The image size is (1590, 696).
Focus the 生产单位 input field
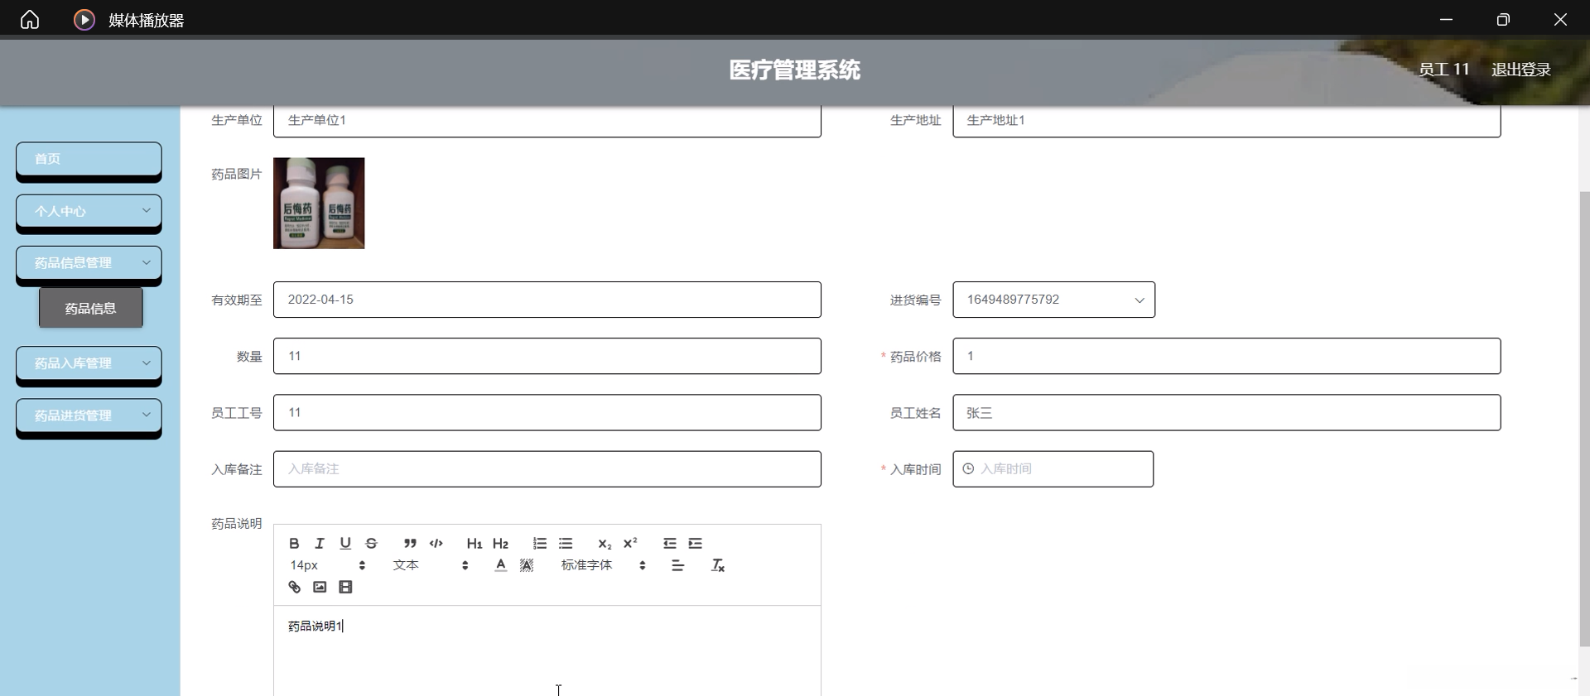point(547,121)
